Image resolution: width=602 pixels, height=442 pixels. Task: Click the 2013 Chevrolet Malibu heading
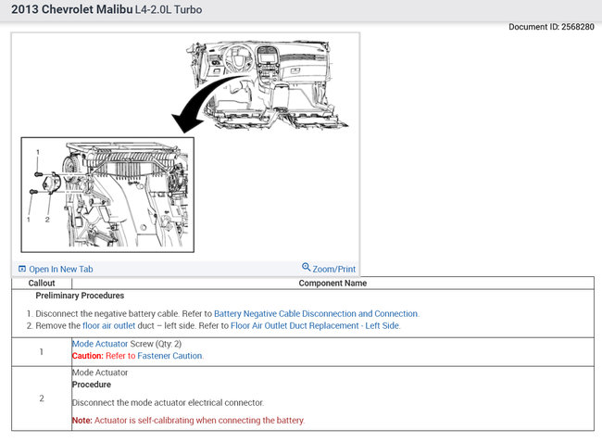tap(72, 9)
